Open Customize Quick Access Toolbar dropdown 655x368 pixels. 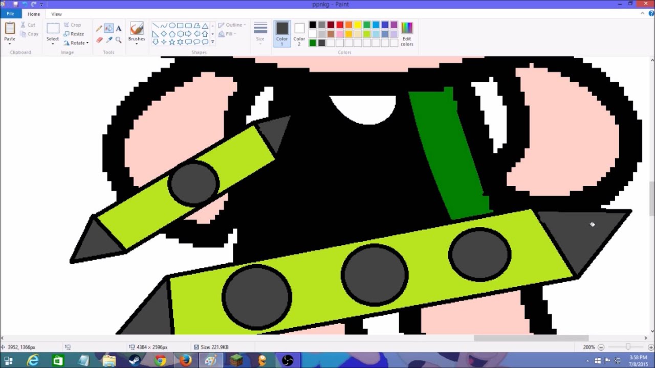coord(41,4)
